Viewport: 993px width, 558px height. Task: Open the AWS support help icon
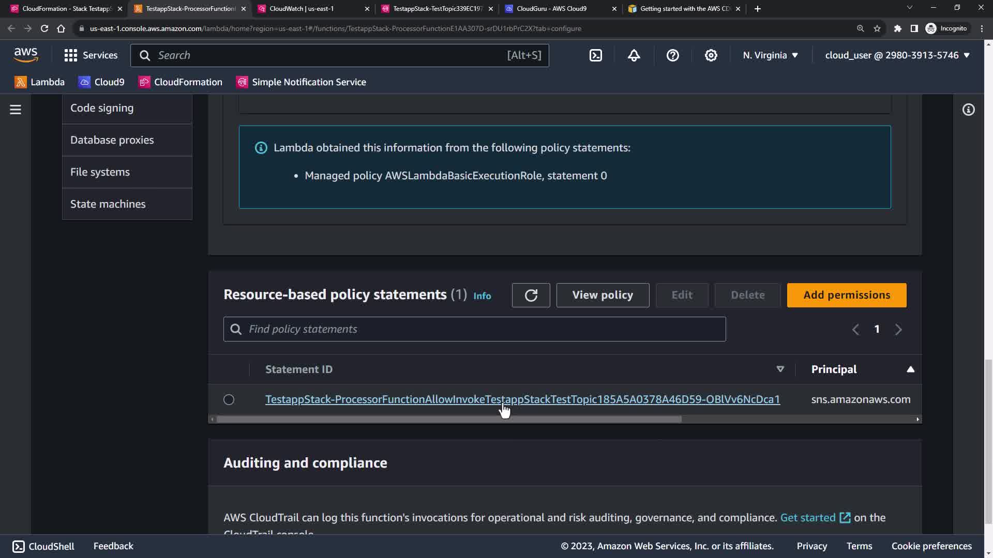pyautogui.click(x=672, y=55)
